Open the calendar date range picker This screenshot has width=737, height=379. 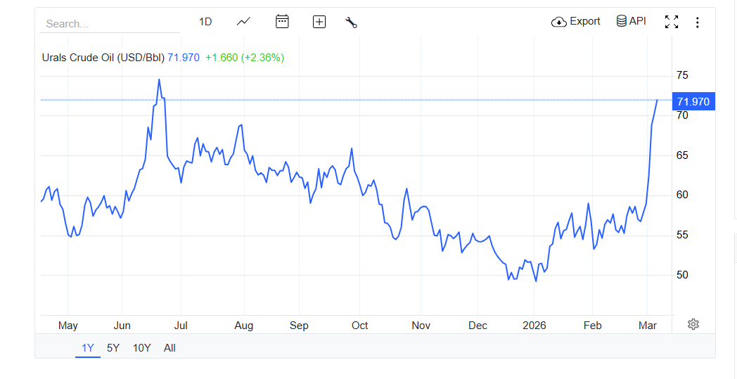(x=282, y=22)
